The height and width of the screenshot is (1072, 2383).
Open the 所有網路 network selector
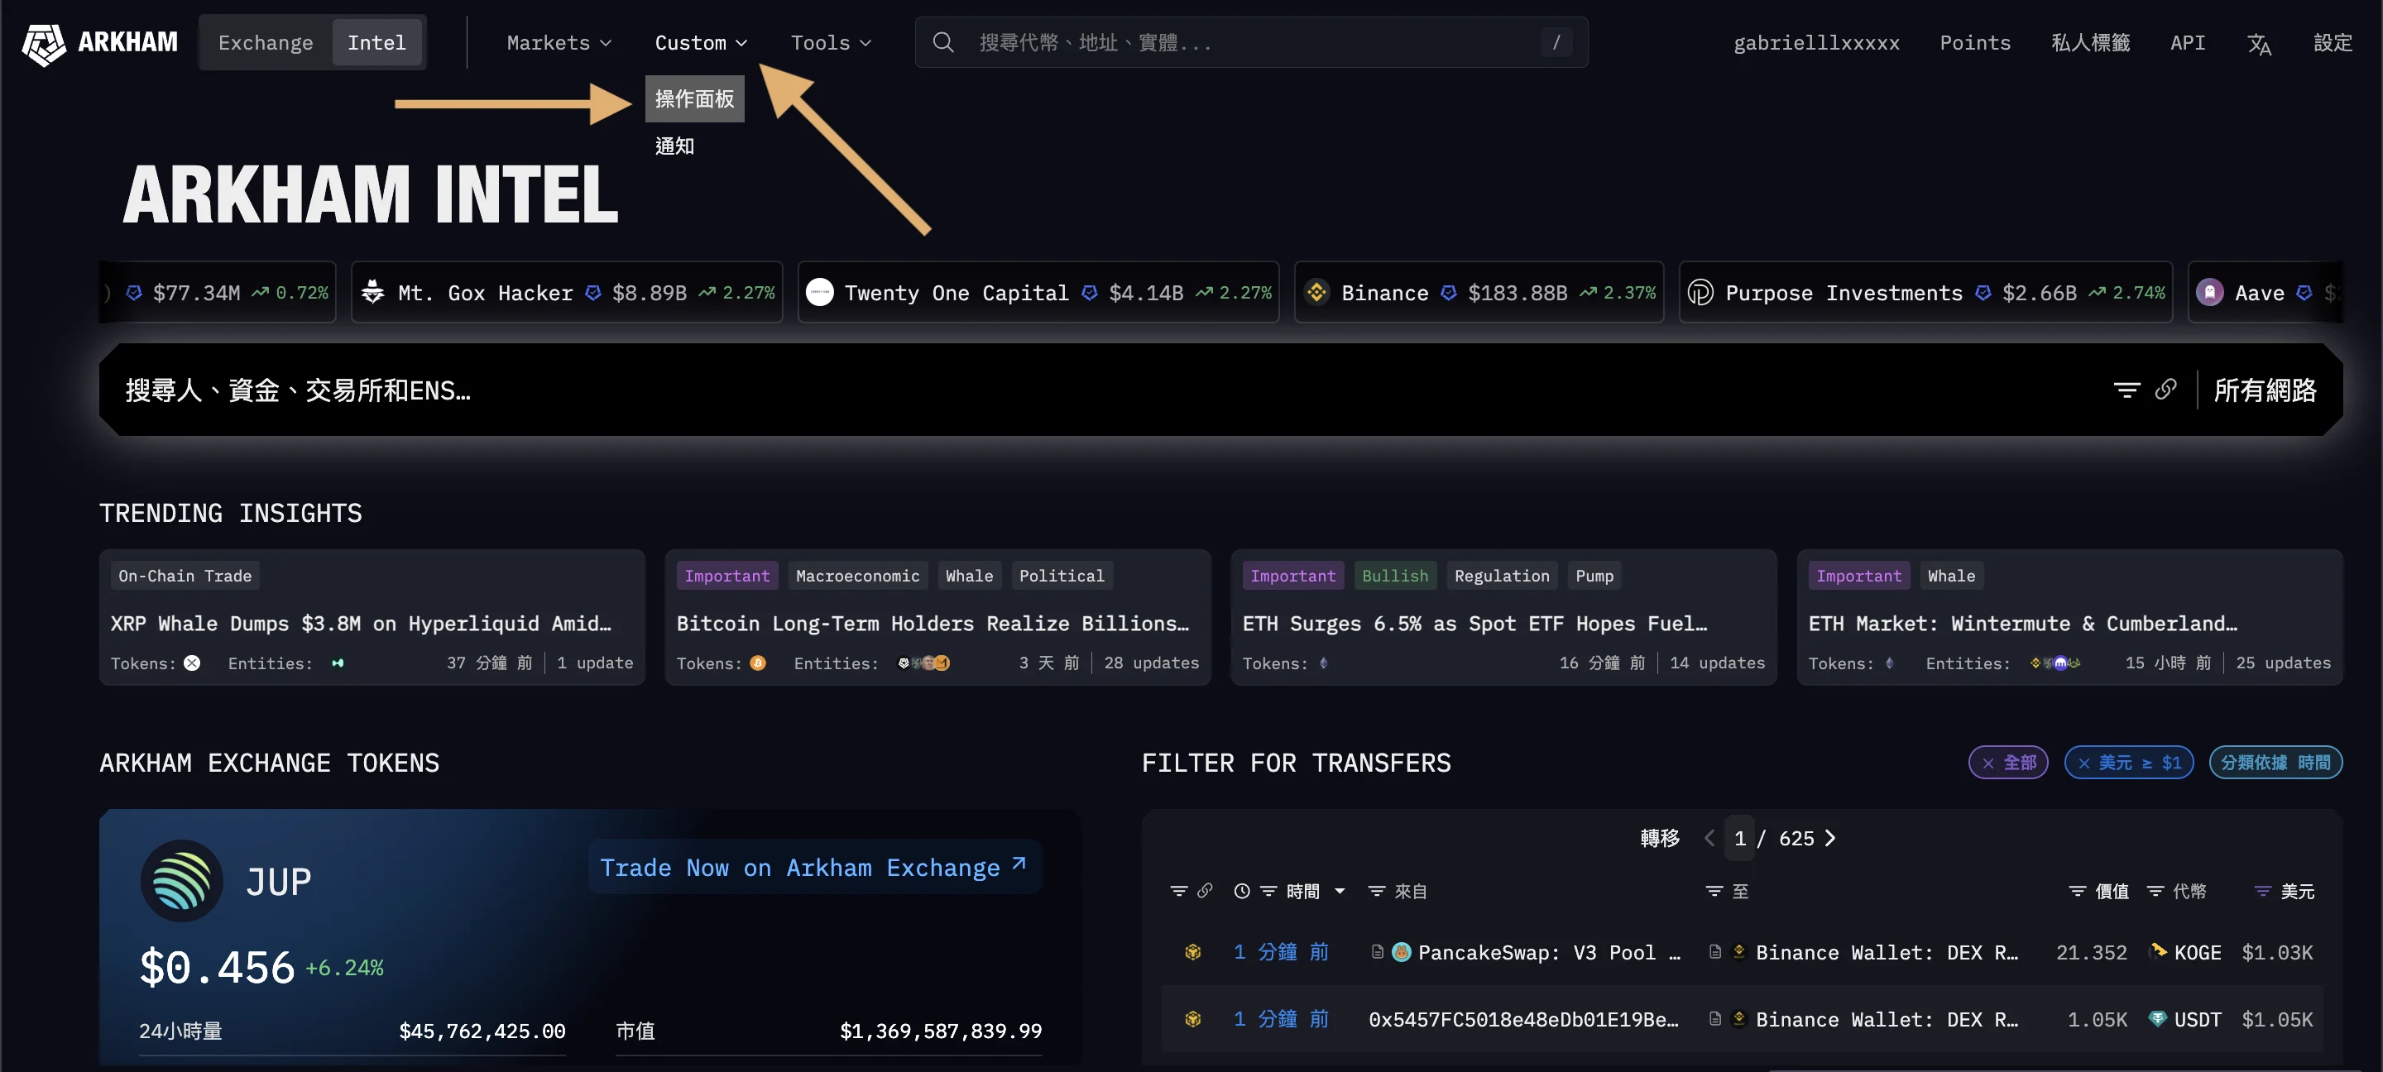2265,390
